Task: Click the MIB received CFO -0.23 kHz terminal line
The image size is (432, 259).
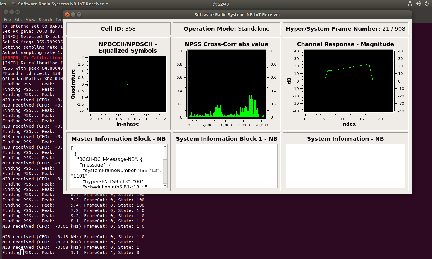Action: point(71,242)
